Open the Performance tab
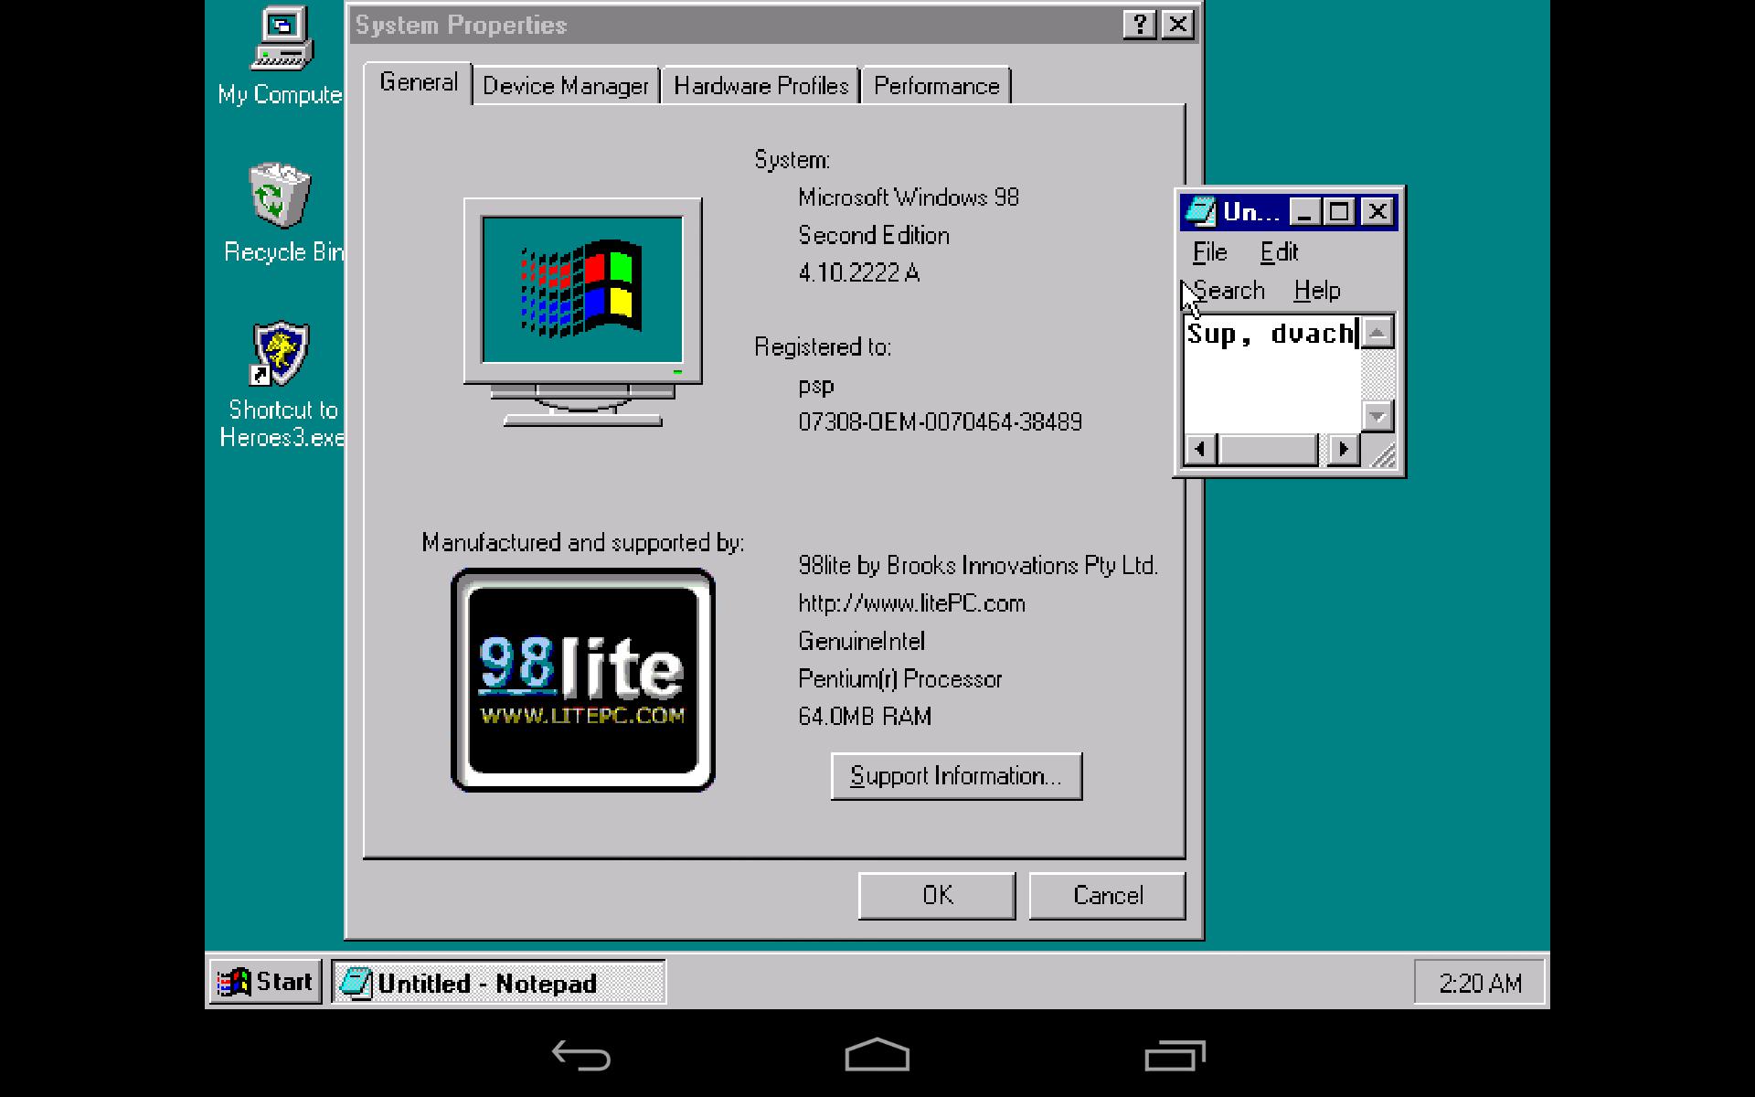The image size is (1755, 1097). point(936,86)
